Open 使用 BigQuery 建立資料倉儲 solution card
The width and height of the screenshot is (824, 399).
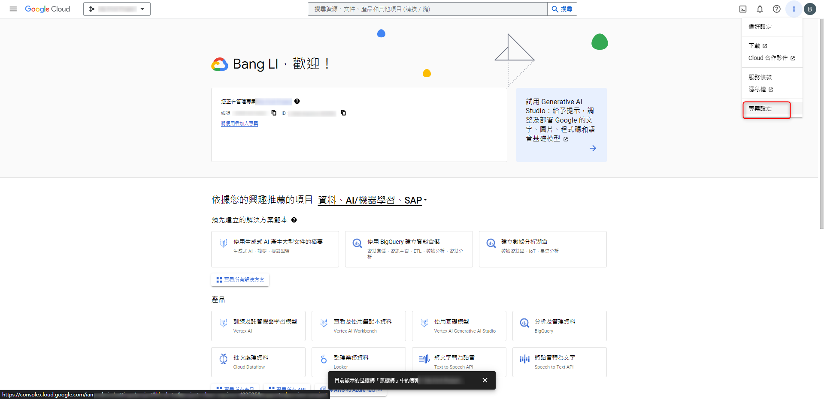coord(409,249)
